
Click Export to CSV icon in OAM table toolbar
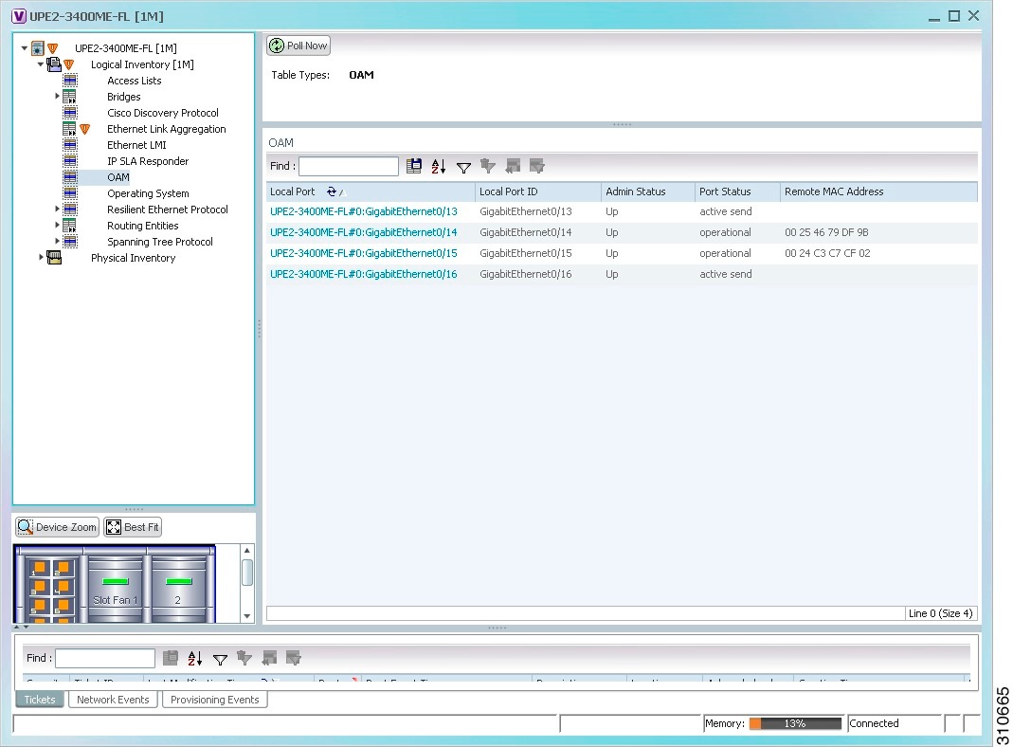pyautogui.click(x=414, y=166)
